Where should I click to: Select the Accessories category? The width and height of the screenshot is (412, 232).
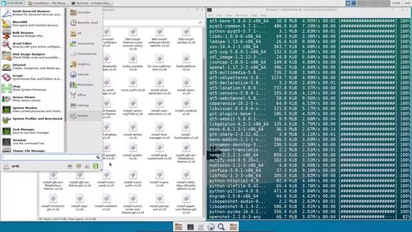84,43
